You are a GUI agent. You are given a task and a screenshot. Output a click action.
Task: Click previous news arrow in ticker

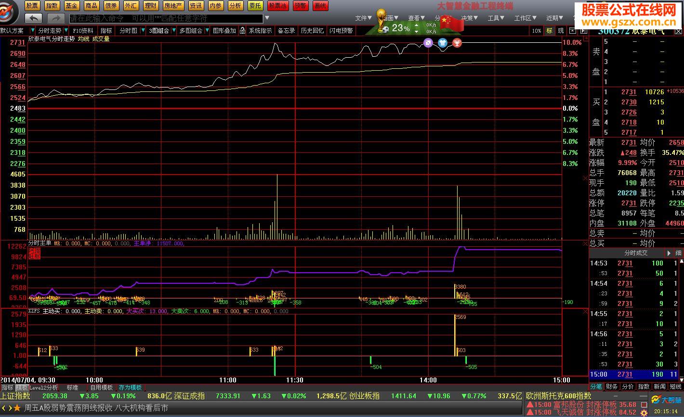pyautogui.click(x=4, y=408)
